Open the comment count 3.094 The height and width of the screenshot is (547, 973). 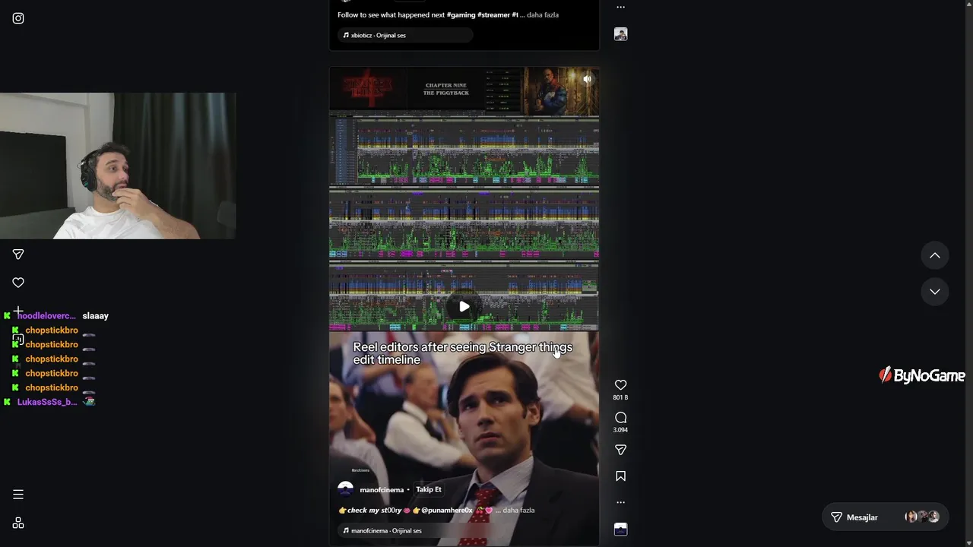coord(620,430)
